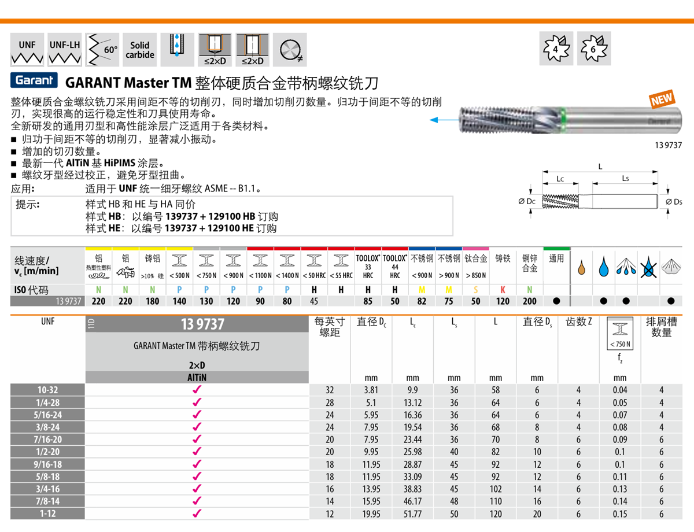
Task: Click the Solid carbide material badge
Action: (x=140, y=51)
